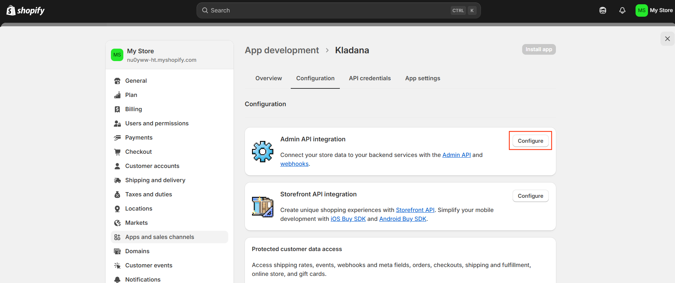Open Taxes and duties settings
The image size is (675, 283).
[170, 195]
